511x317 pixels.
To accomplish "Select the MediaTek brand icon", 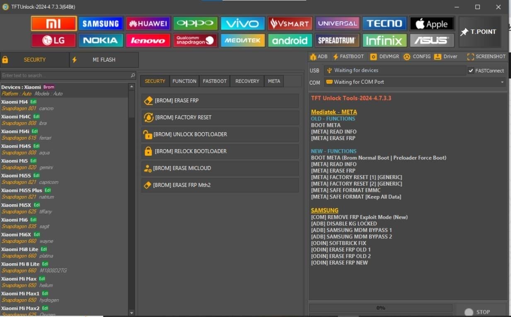I will (242, 40).
